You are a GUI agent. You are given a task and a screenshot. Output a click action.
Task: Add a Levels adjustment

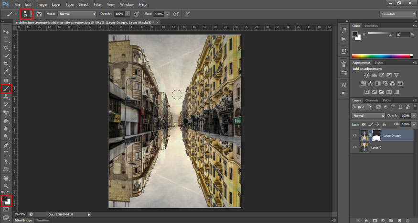coord(374,75)
